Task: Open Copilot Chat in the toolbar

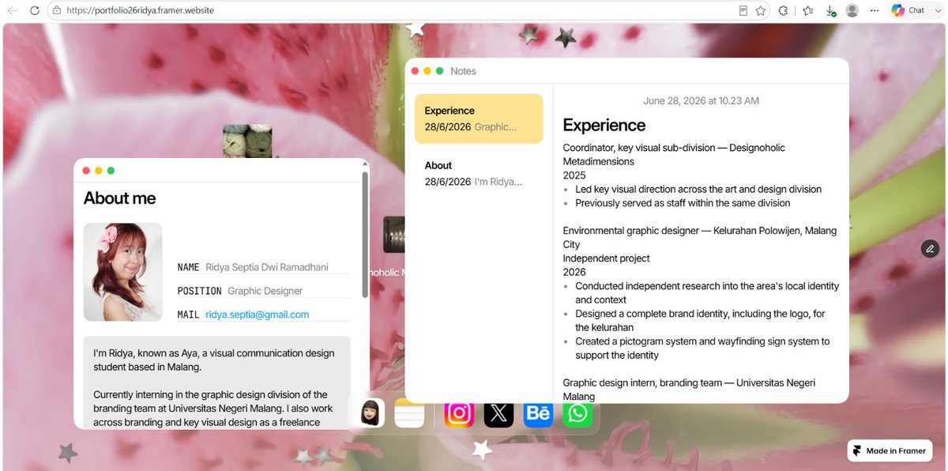Action: tap(908, 11)
